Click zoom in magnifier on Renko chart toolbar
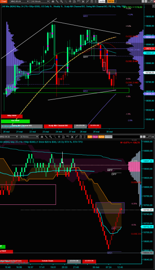This screenshot has width=155, height=270. tap(51, 137)
